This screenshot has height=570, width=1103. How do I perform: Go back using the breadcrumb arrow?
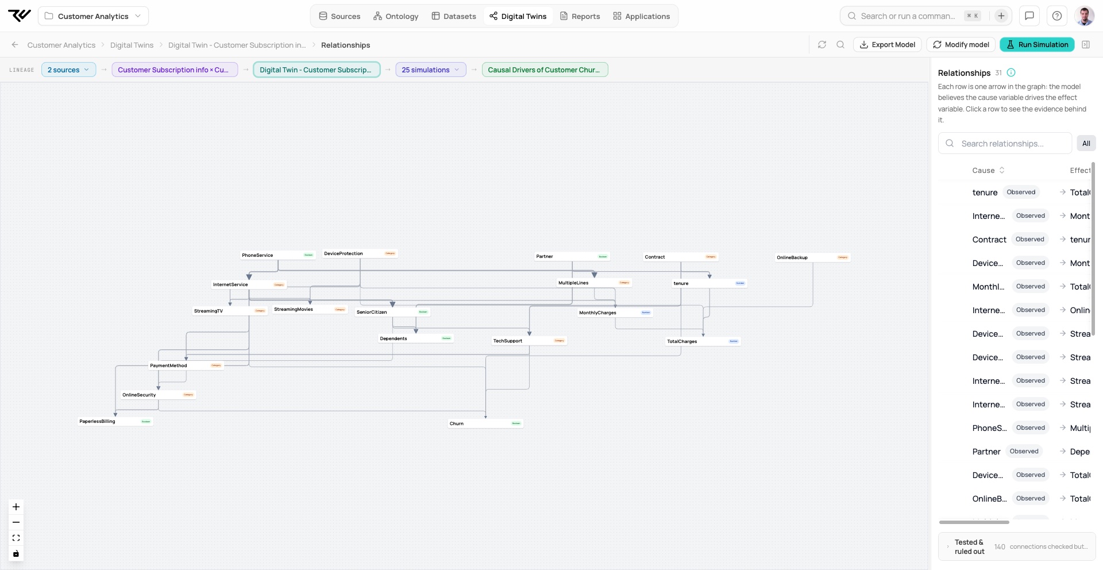point(15,45)
